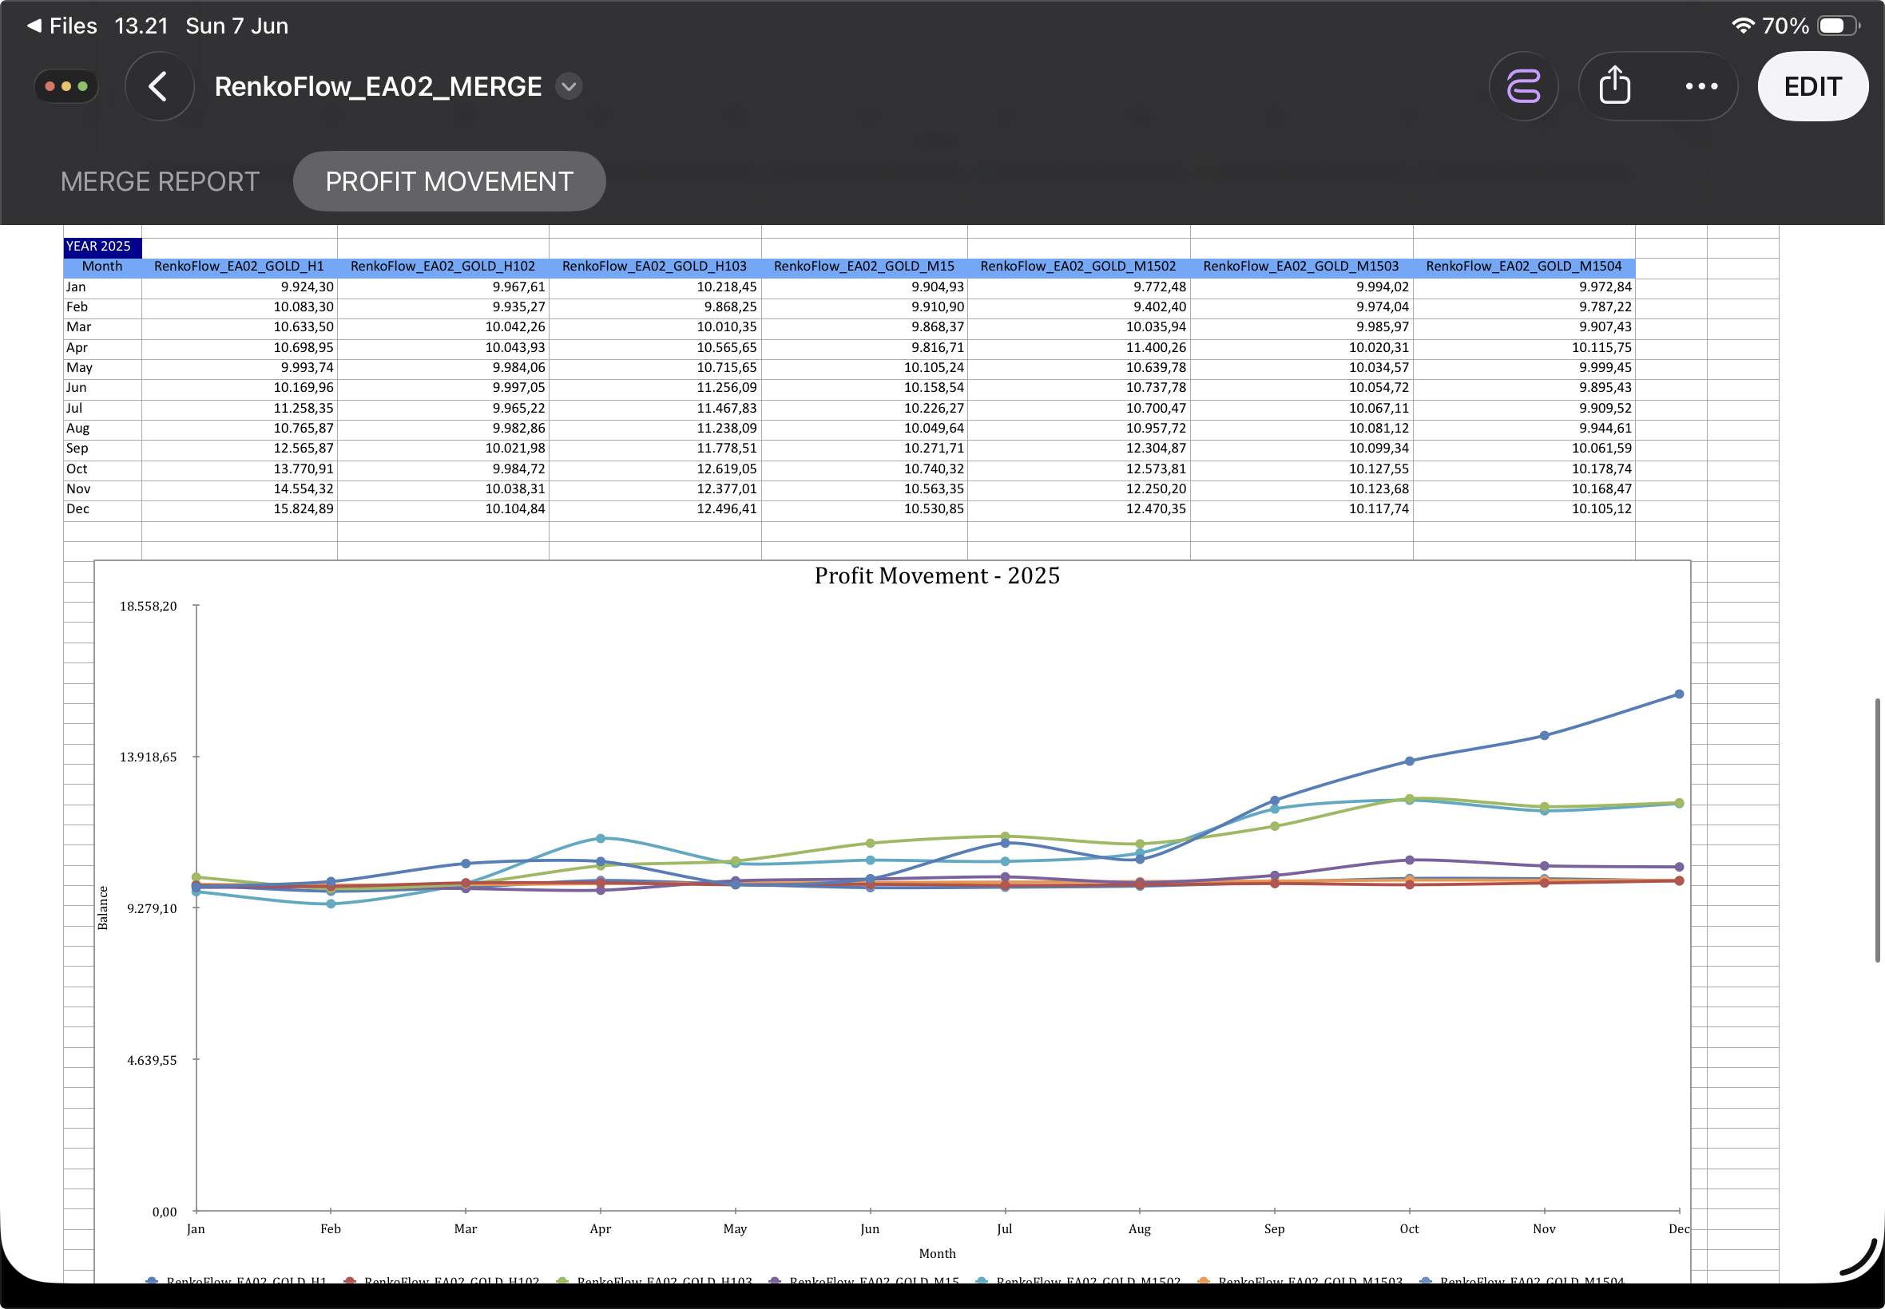Tap the battery indicator icon
The height and width of the screenshot is (1309, 1885).
1838,26
